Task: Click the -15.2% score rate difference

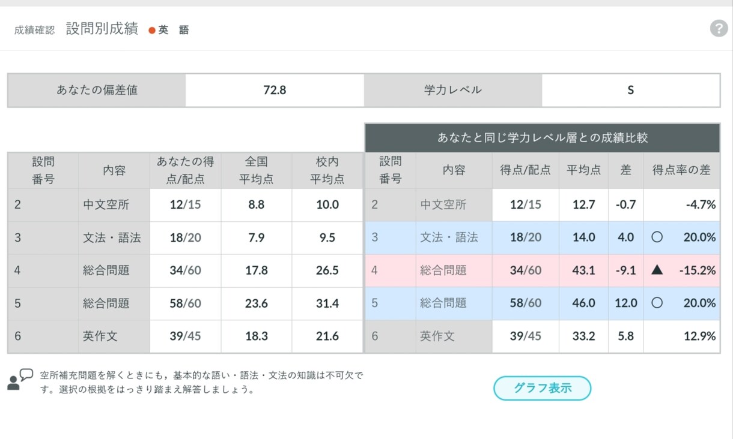Action: click(x=698, y=270)
